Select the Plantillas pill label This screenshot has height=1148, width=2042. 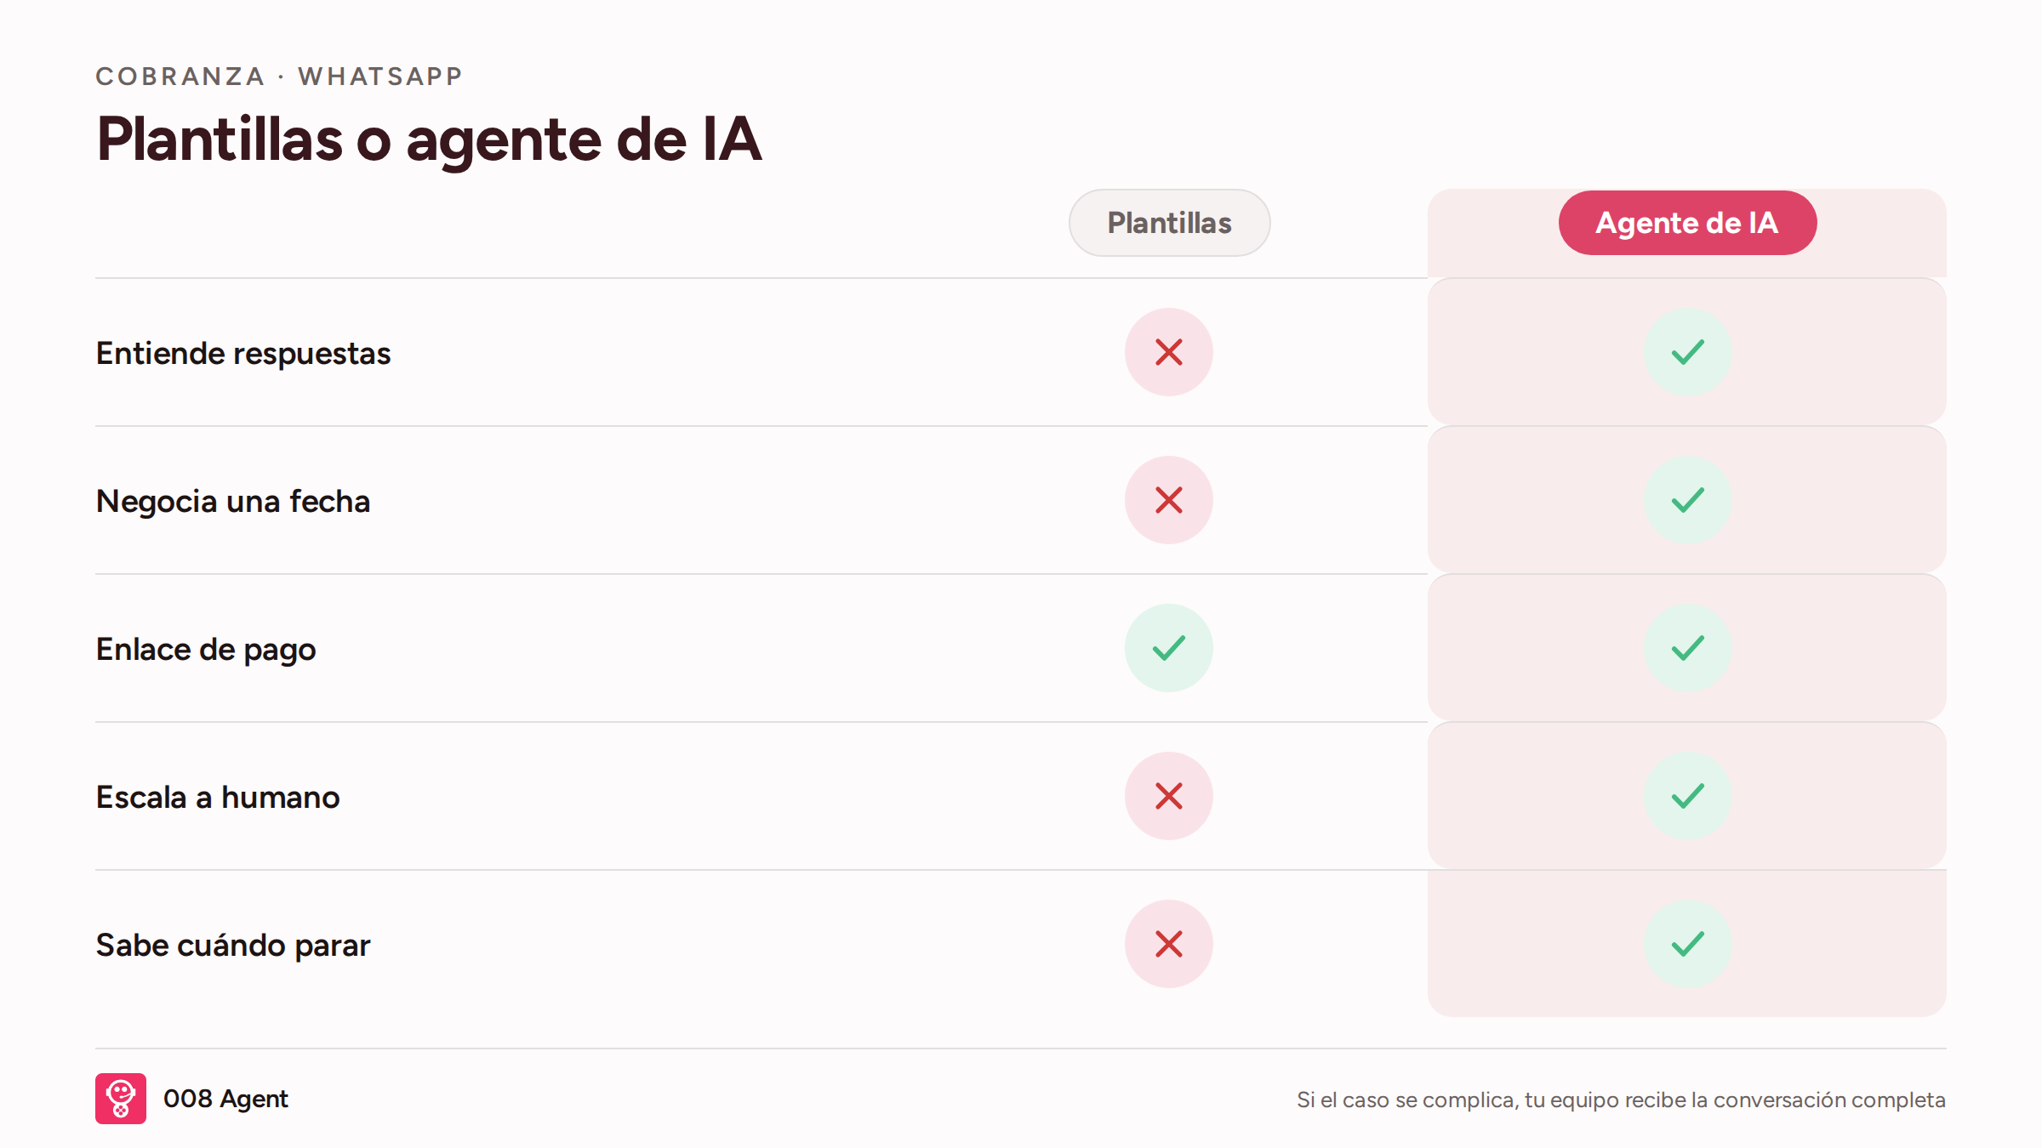click(1169, 223)
